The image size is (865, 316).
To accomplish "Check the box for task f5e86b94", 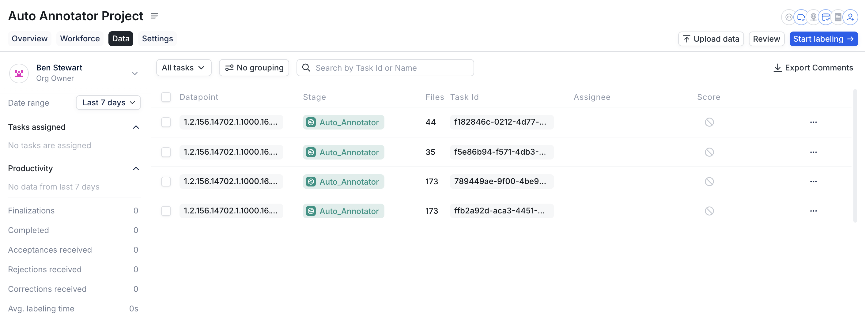I will (166, 152).
